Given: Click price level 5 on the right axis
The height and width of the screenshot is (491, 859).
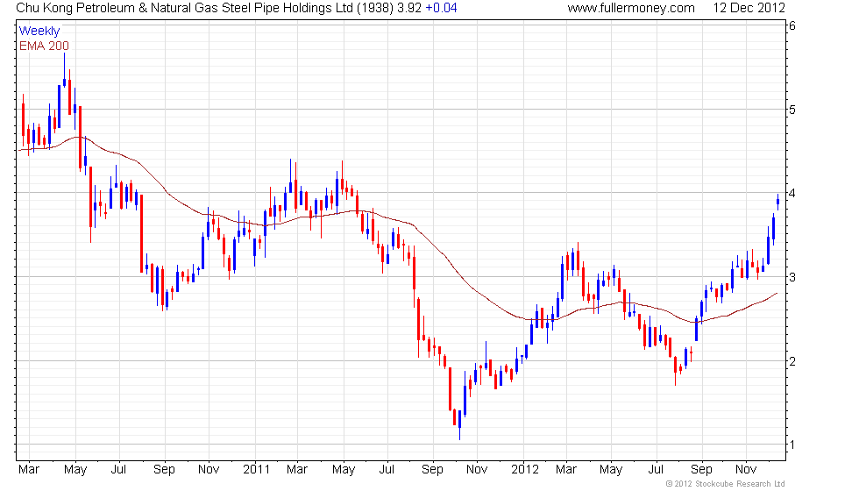Looking at the screenshot, I should click(x=792, y=110).
